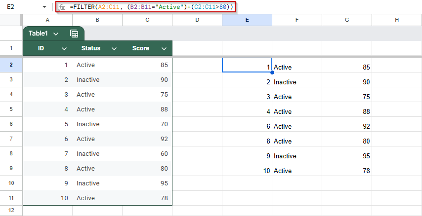Select result cell containing 92 in column G

(x=347, y=127)
